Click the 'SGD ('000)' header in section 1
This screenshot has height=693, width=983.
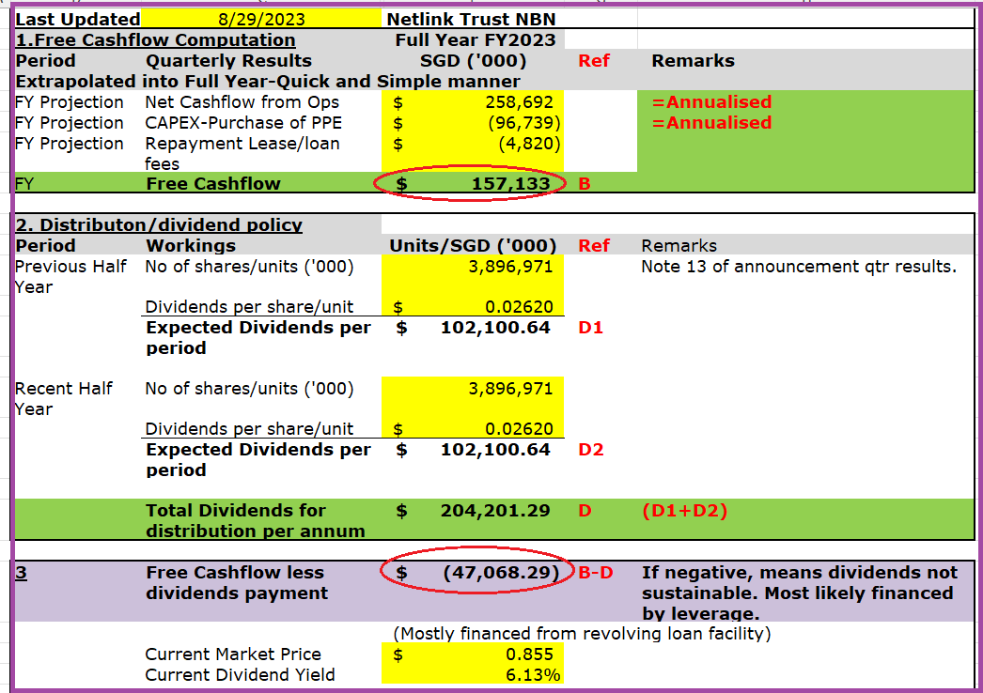pyautogui.click(x=473, y=60)
